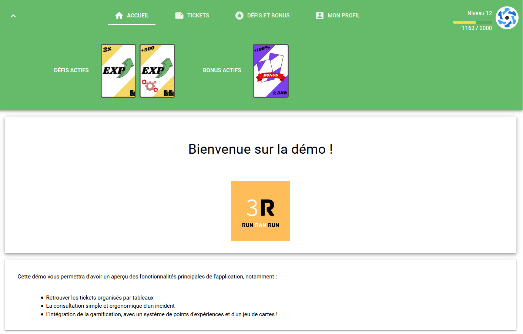
Task: Click the Niveau 12 label
Action: (x=480, y=13)
